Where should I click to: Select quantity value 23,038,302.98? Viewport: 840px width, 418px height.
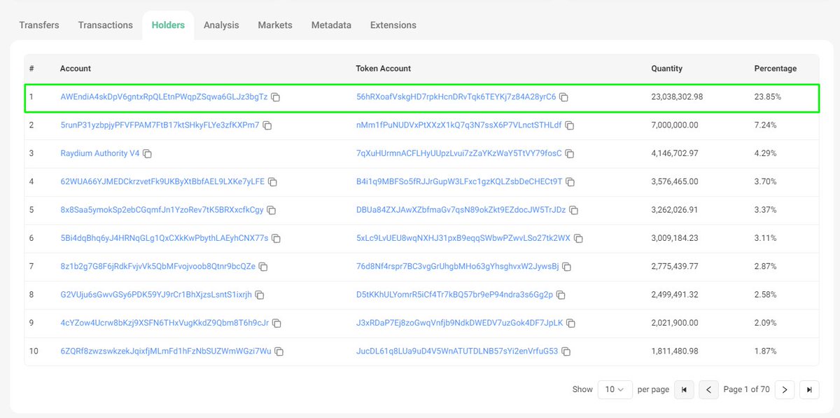677,97
